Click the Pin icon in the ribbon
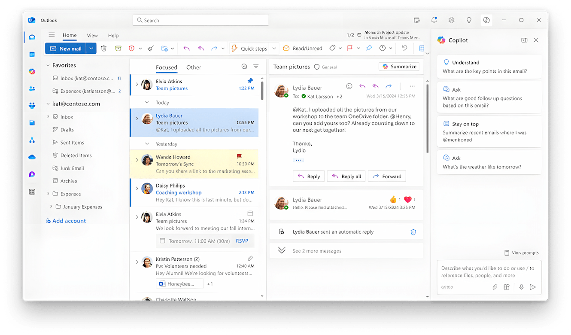This screenshot has height=335, width=571. (x=369, y=49)
